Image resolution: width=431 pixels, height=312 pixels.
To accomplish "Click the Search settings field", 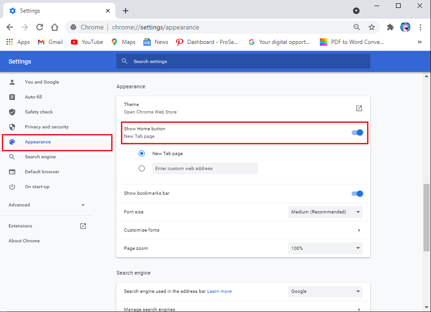I will click(243, 61).
